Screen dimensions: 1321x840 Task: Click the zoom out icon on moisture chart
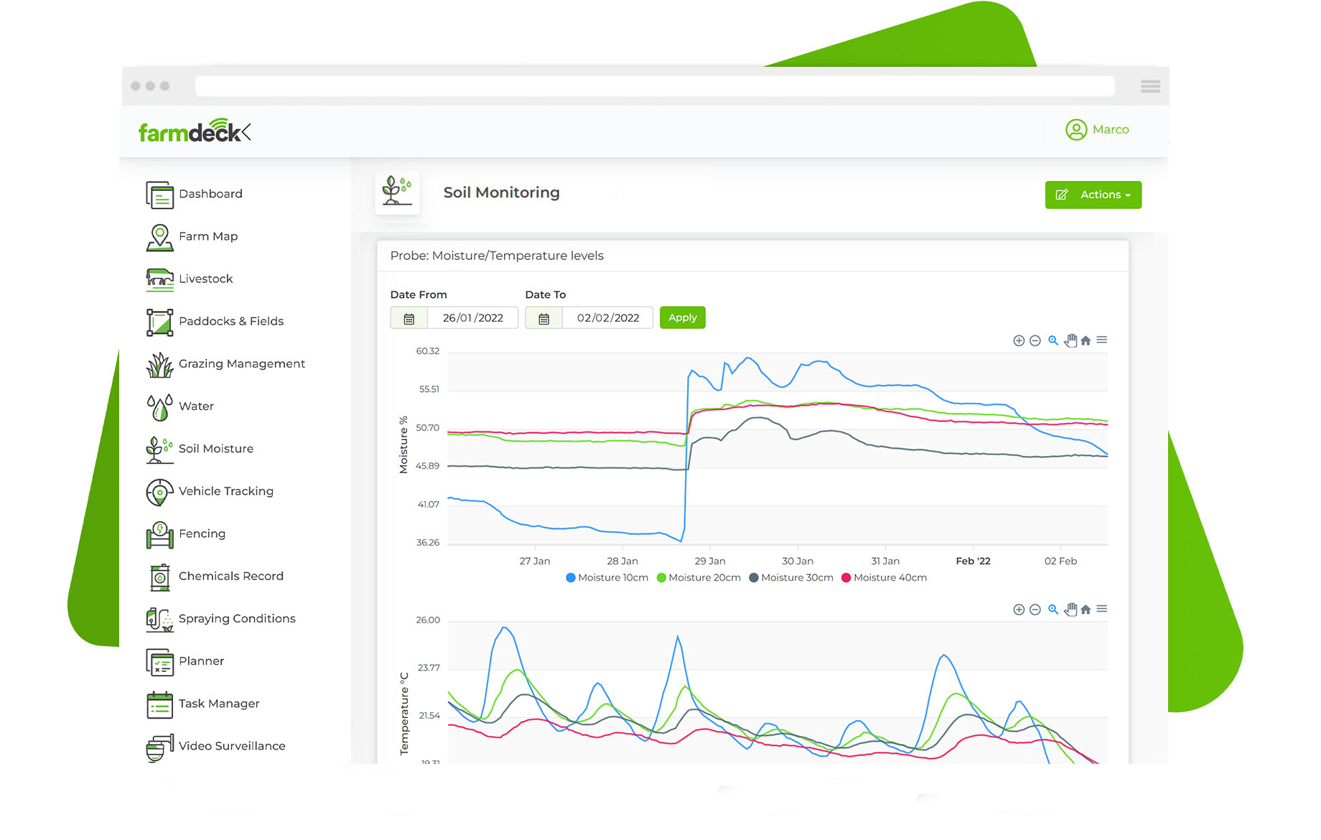tap(1035, 341)
